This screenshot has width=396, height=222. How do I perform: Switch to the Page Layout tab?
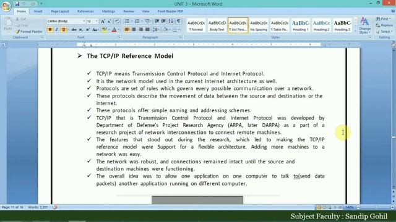(60, 11)
